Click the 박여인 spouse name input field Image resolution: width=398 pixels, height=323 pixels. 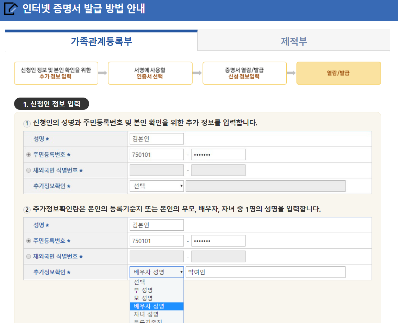click(263, 272)
